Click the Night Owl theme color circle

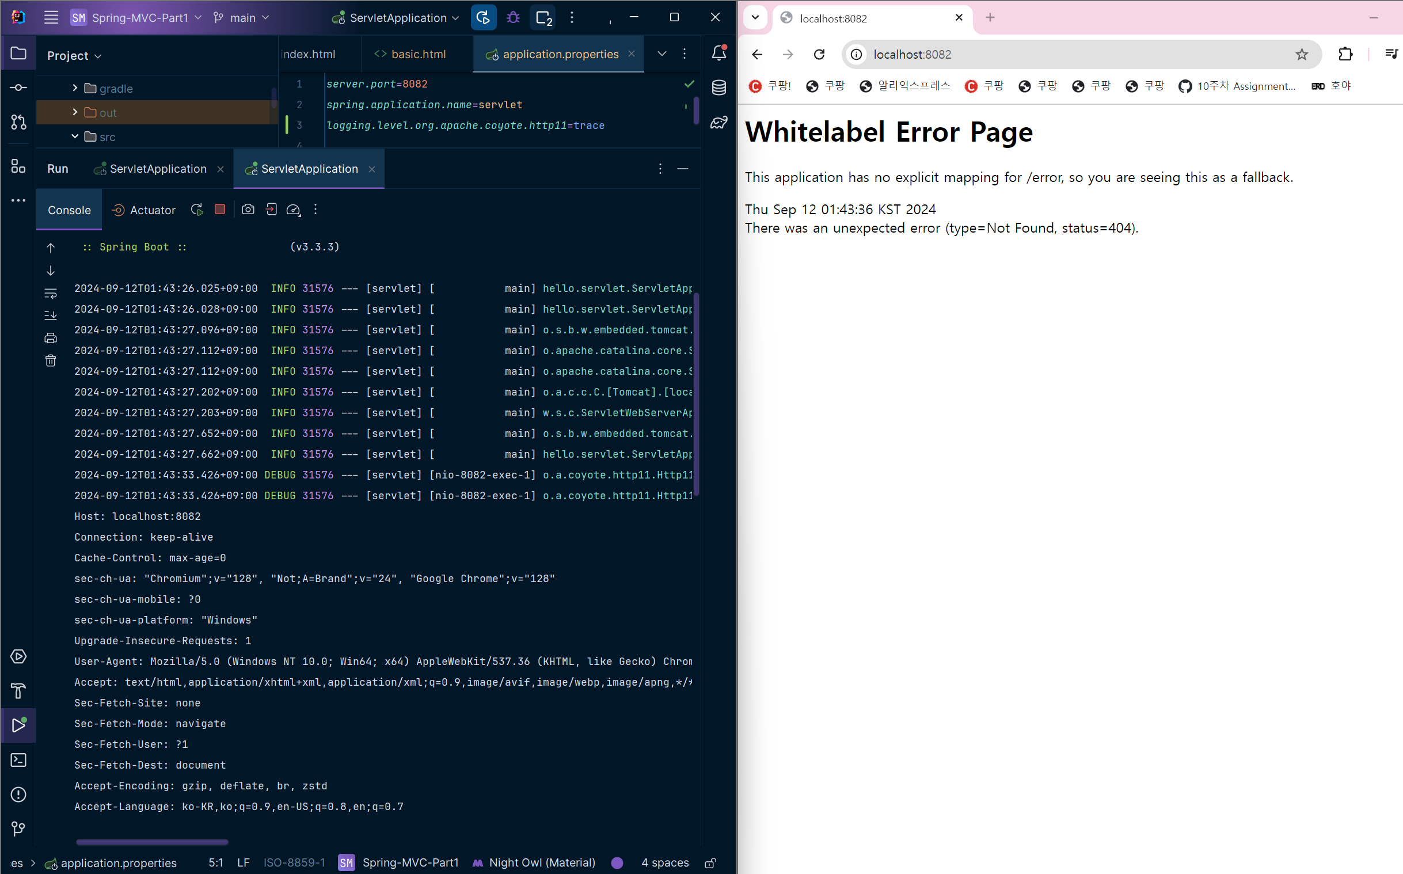(617, 863)
